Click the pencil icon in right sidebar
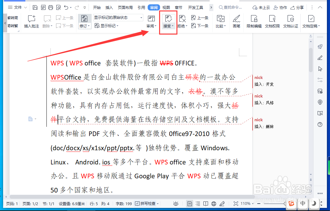The height and width of the screenshot is (211, 330). point(320,58)
